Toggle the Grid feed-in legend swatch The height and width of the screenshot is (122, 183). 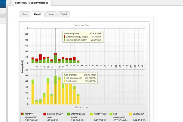pyautogui.click(x=130, y=114)
